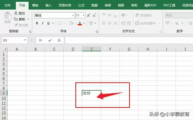Open clipboard group dialog launcher
Screen dimensions: 193x120
pyautogui.click(x=30, y=32)
